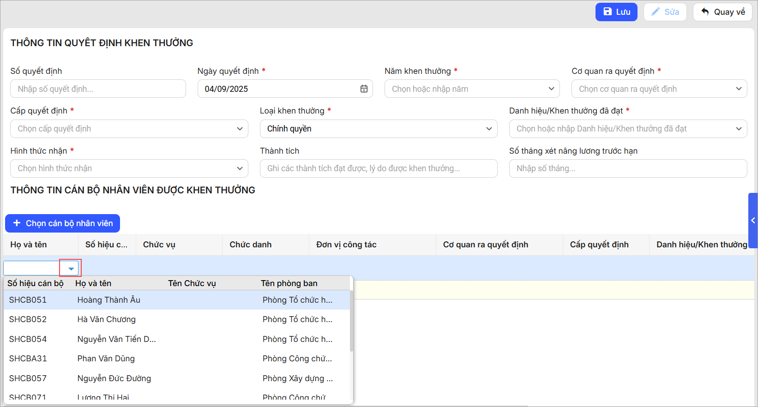Click the Thành tích text field
Image resolution: width=758 pixels, height=407 pixels.
[x=379, y=168]
